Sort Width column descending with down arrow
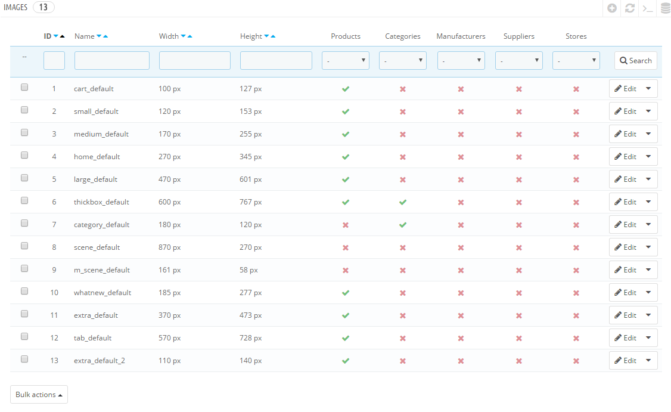The image size is (671, 412). click(183, 36)
